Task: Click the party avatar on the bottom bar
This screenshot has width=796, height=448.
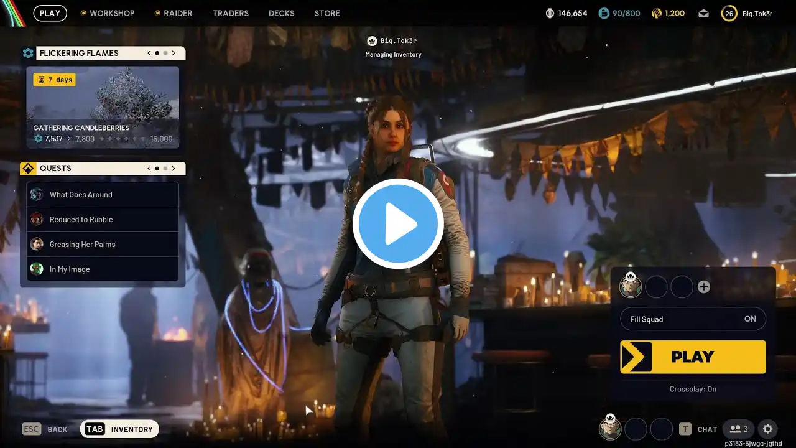Action: [x=610, y=428]
